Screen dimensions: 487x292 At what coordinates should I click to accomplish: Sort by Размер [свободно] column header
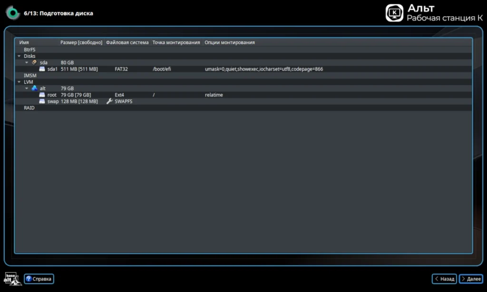pyautogui.click(x=81, y=42)
